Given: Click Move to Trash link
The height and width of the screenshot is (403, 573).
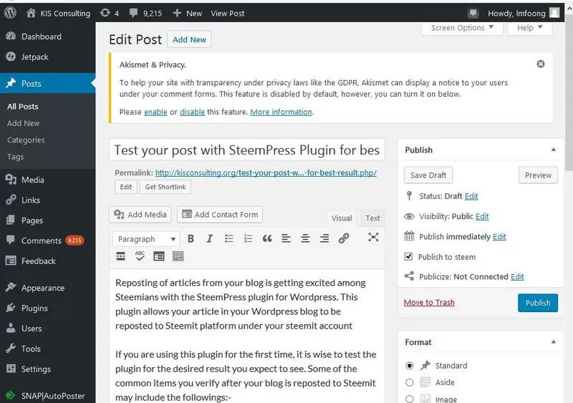Looking at the screenshot, I should coord(429,303).
